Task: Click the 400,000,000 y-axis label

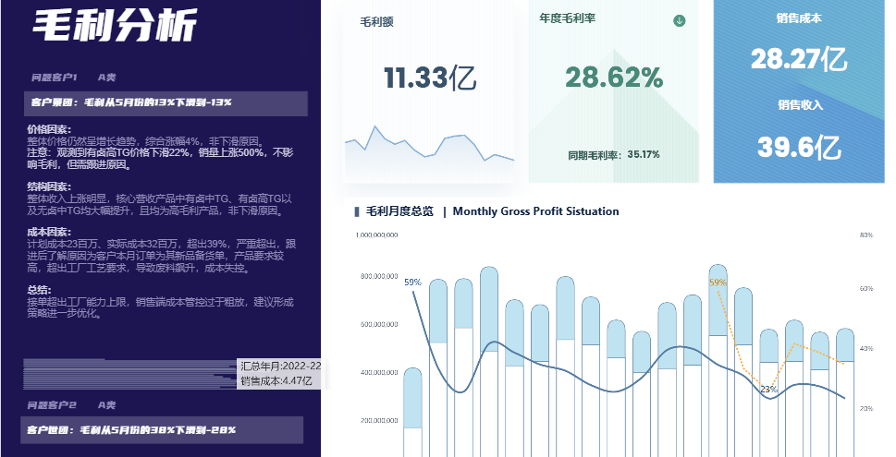Action: pyautogui.click(x=379, y=373)
